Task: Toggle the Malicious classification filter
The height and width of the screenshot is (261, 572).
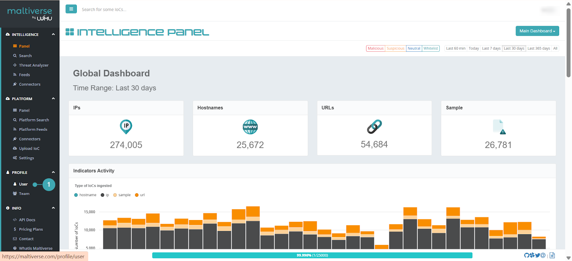Action: coord(375,48)
